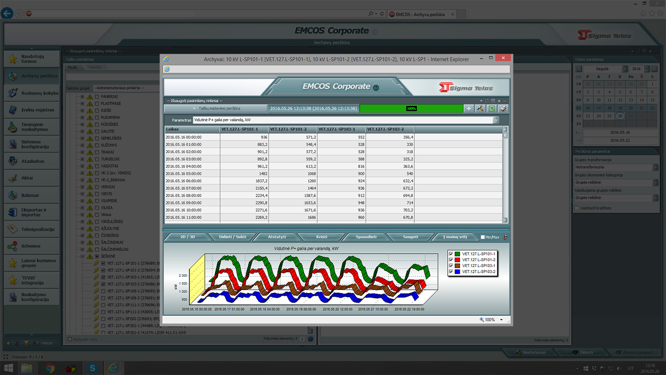Screen dimensions: 666x375
Task: Open the hammer tools icon in popup toolbar
Action: tap(480, 108)
